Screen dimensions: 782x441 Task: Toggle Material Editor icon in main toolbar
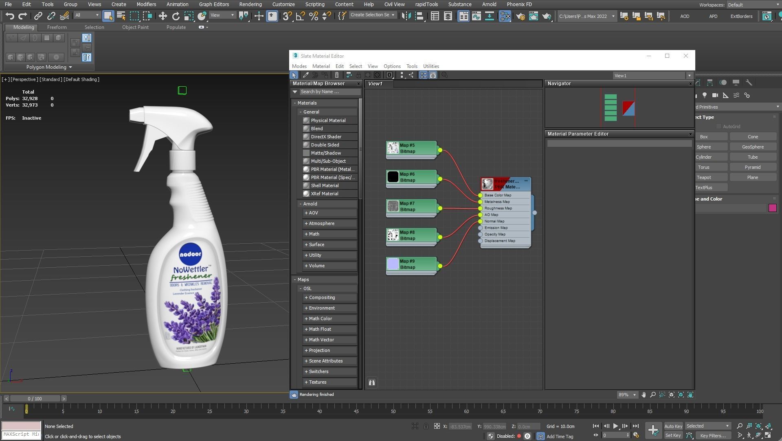[505, 16]
